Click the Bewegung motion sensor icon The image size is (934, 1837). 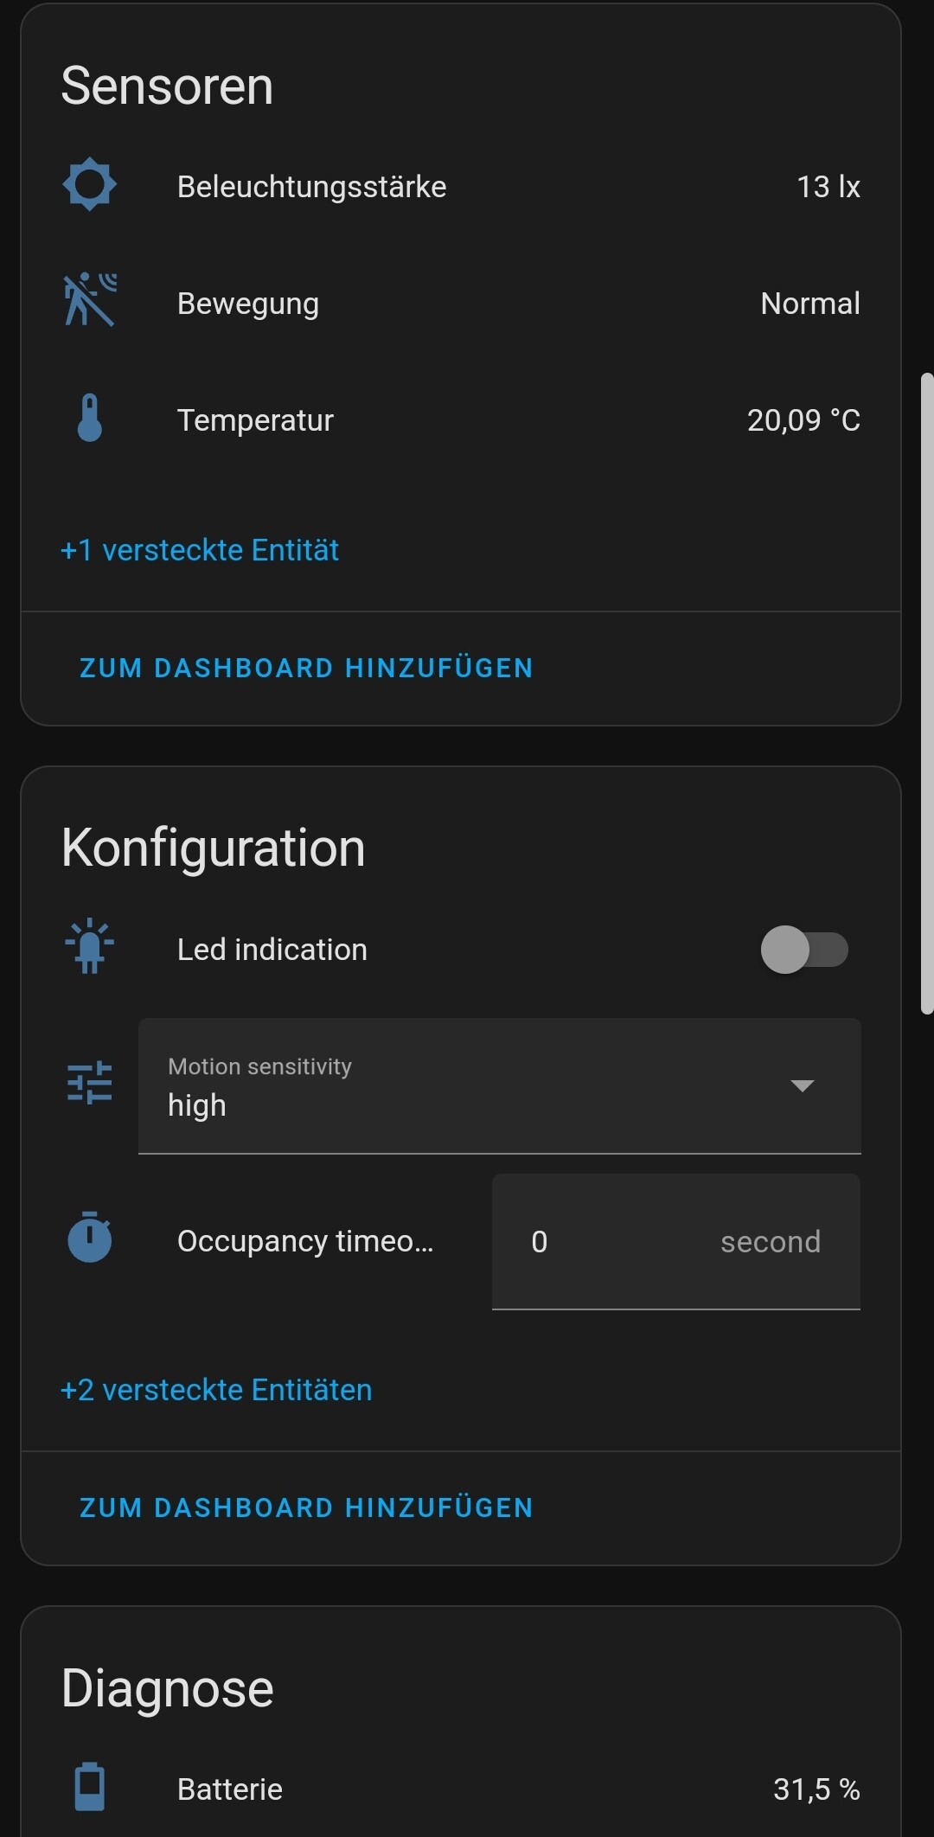coord(90,301)
